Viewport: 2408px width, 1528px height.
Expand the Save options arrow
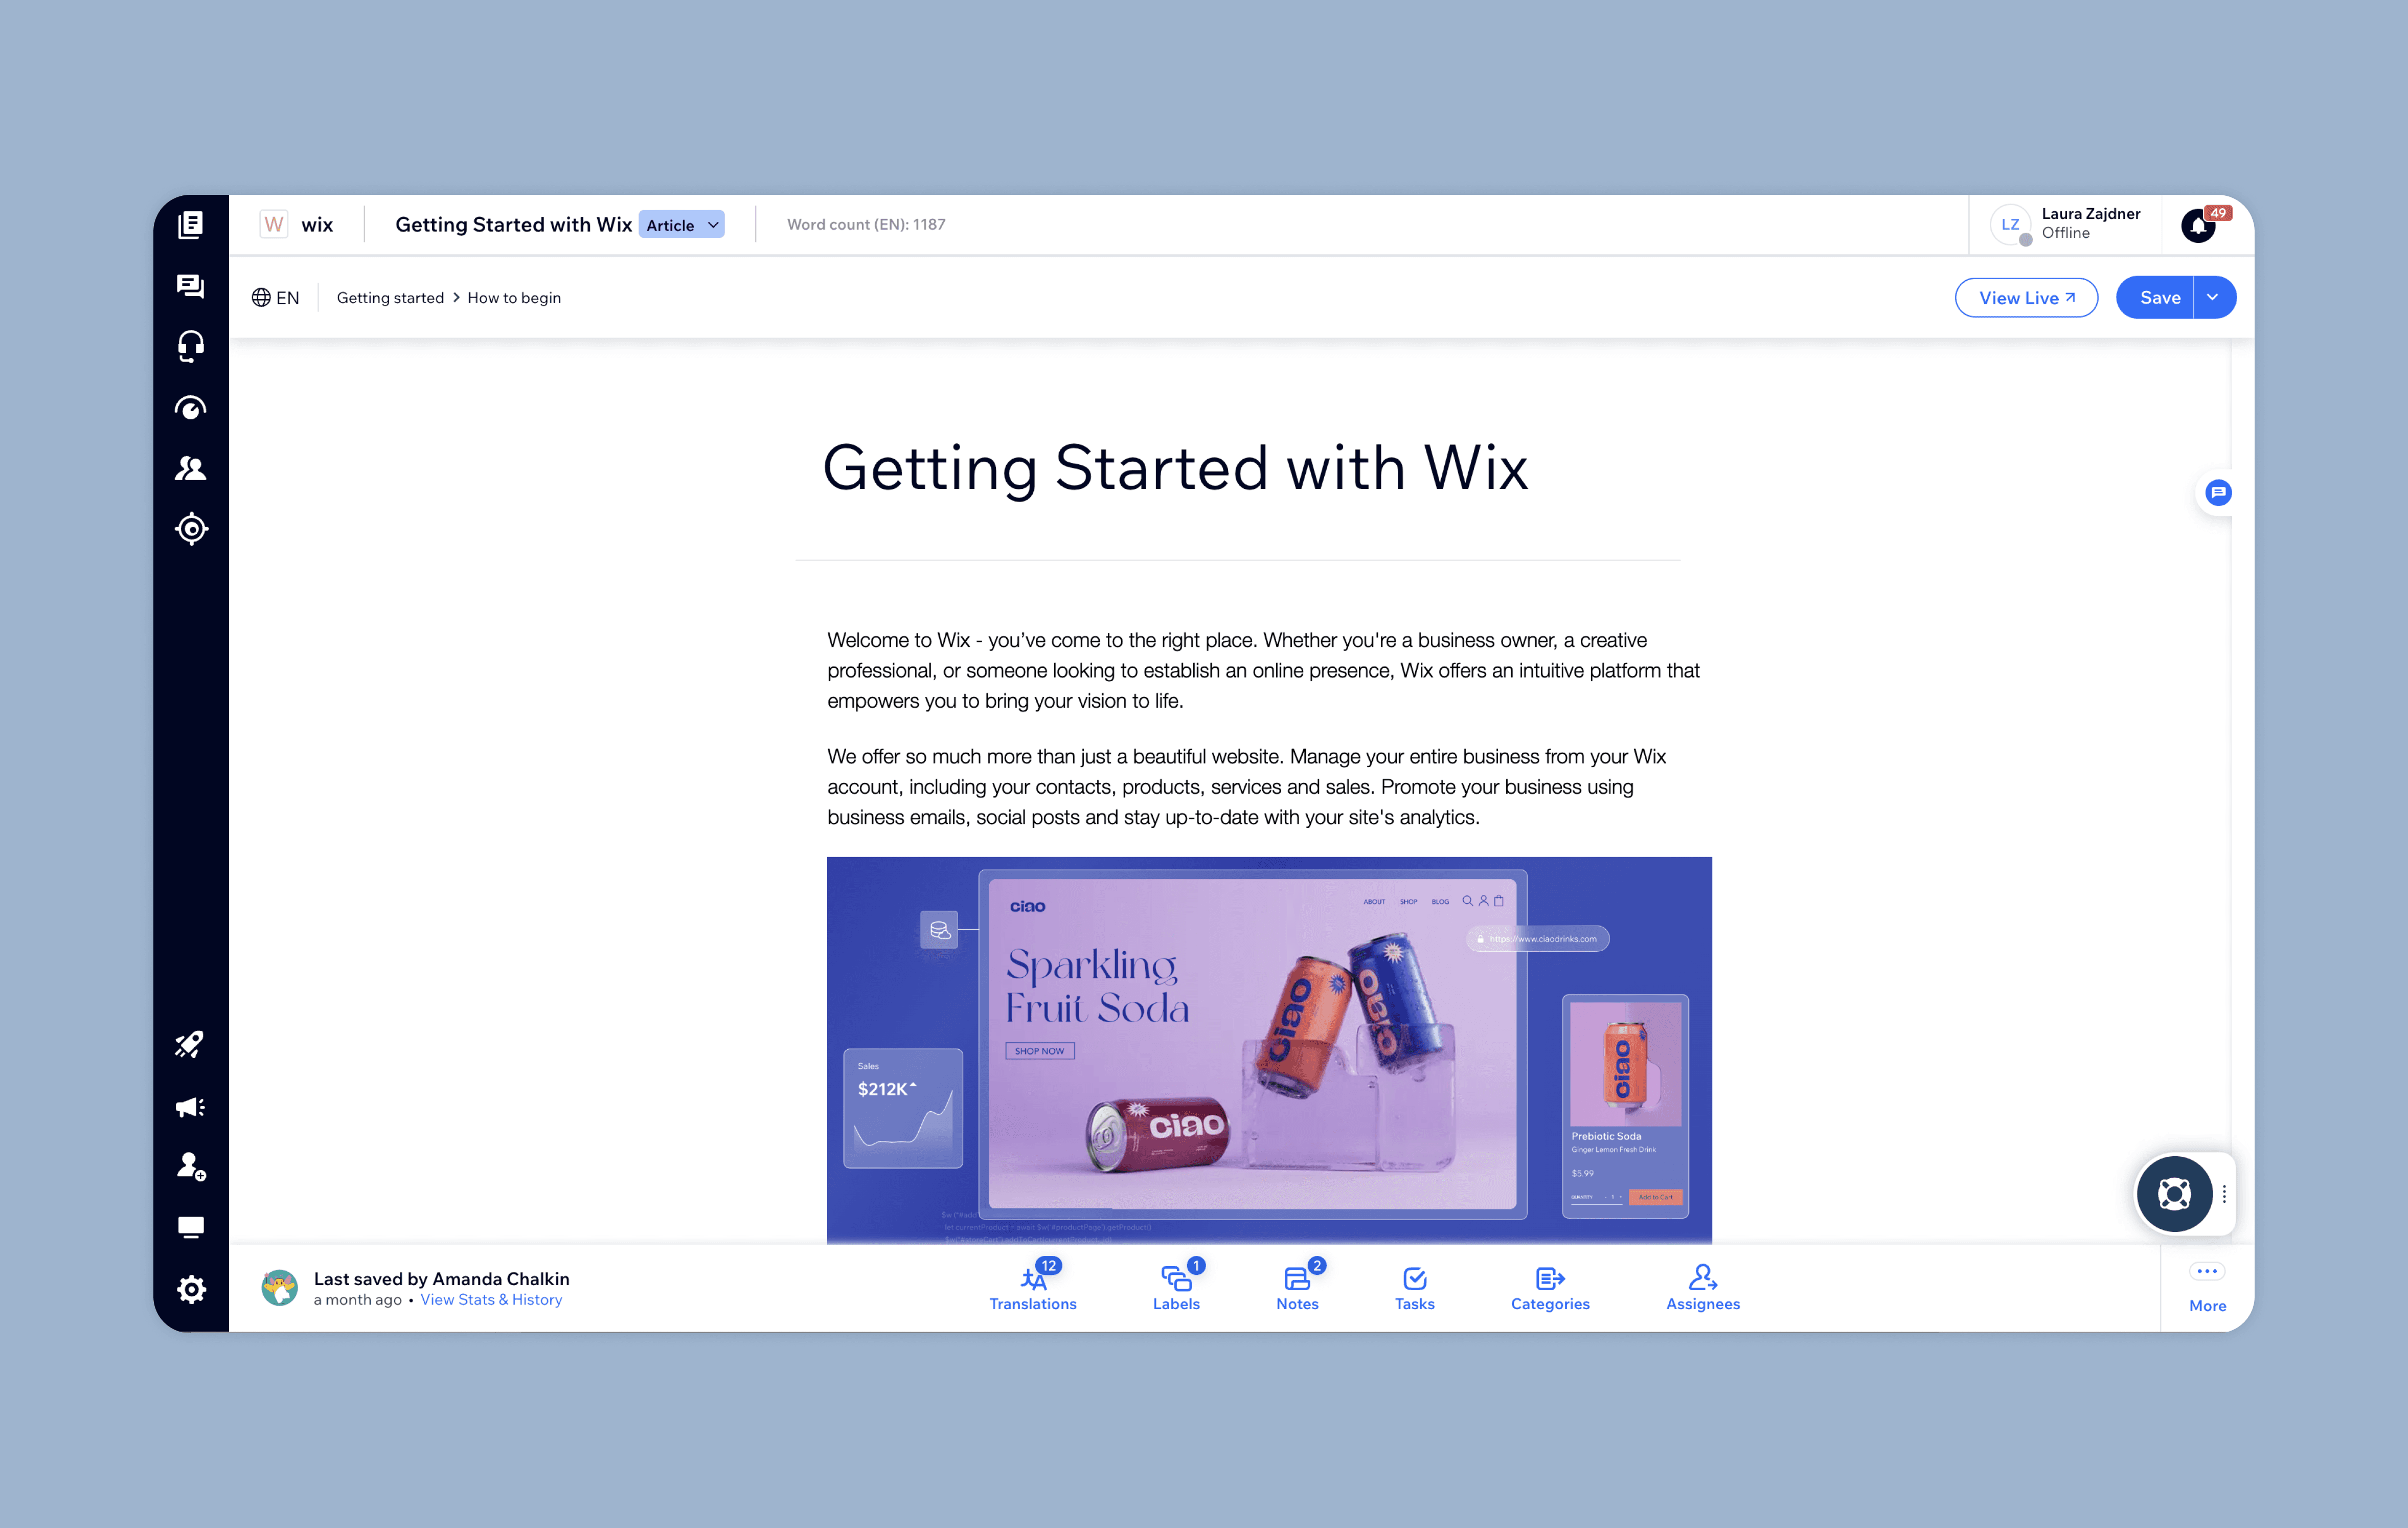tap(2214, 297)
